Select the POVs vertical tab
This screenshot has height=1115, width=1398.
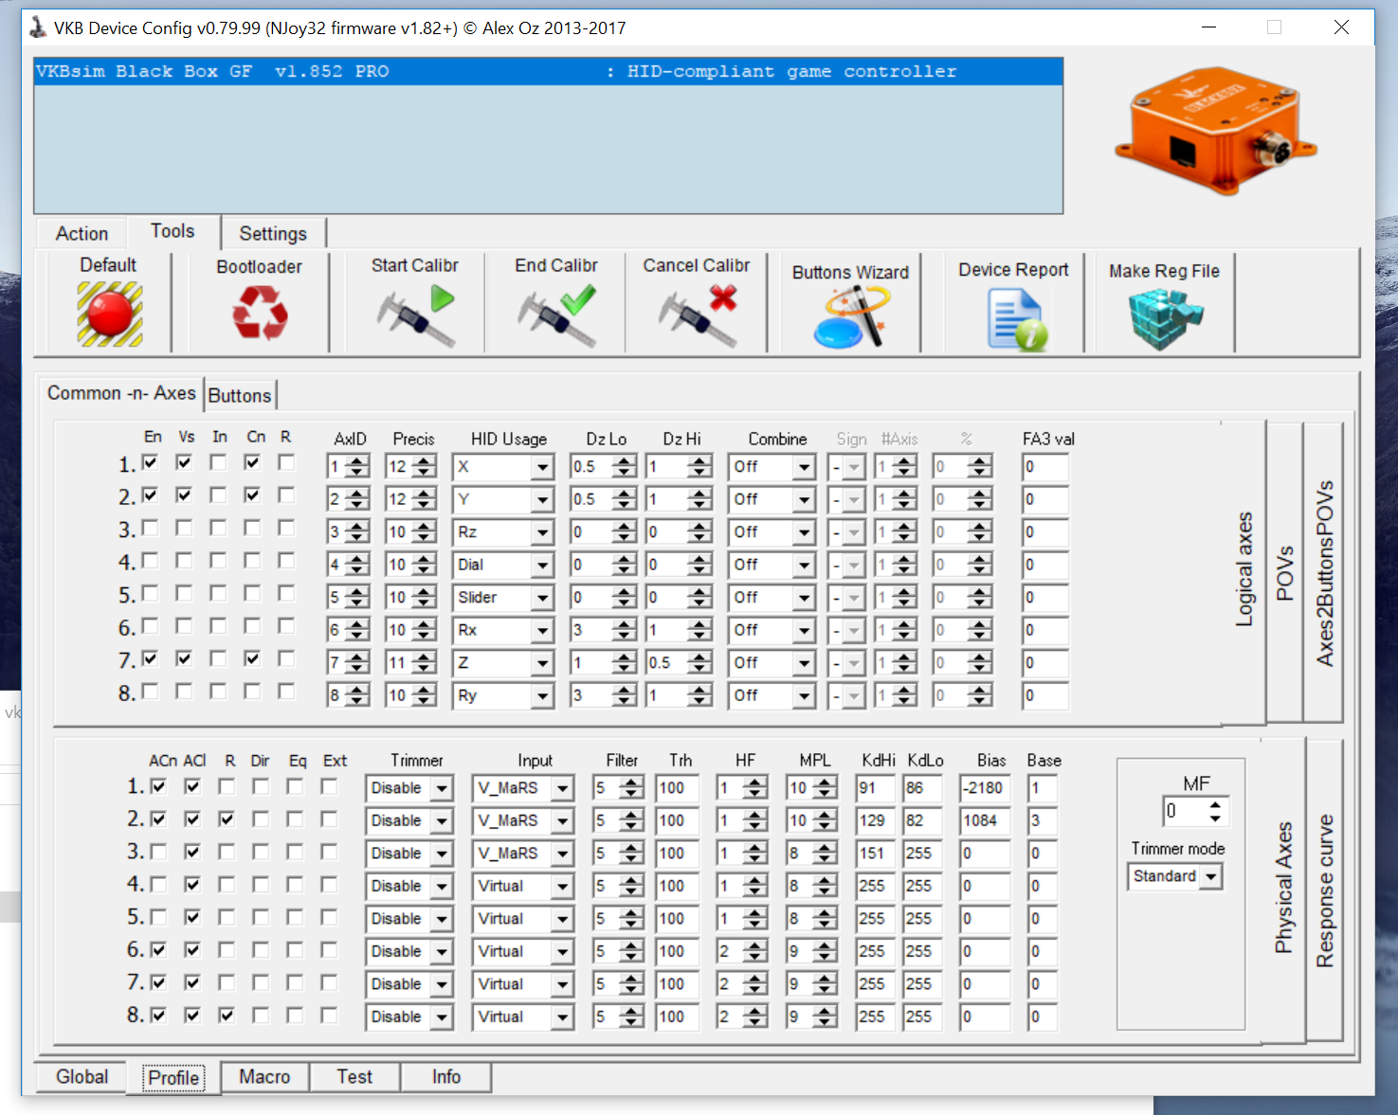1284,572
